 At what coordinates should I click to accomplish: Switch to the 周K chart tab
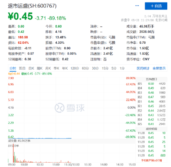(39, 68)
